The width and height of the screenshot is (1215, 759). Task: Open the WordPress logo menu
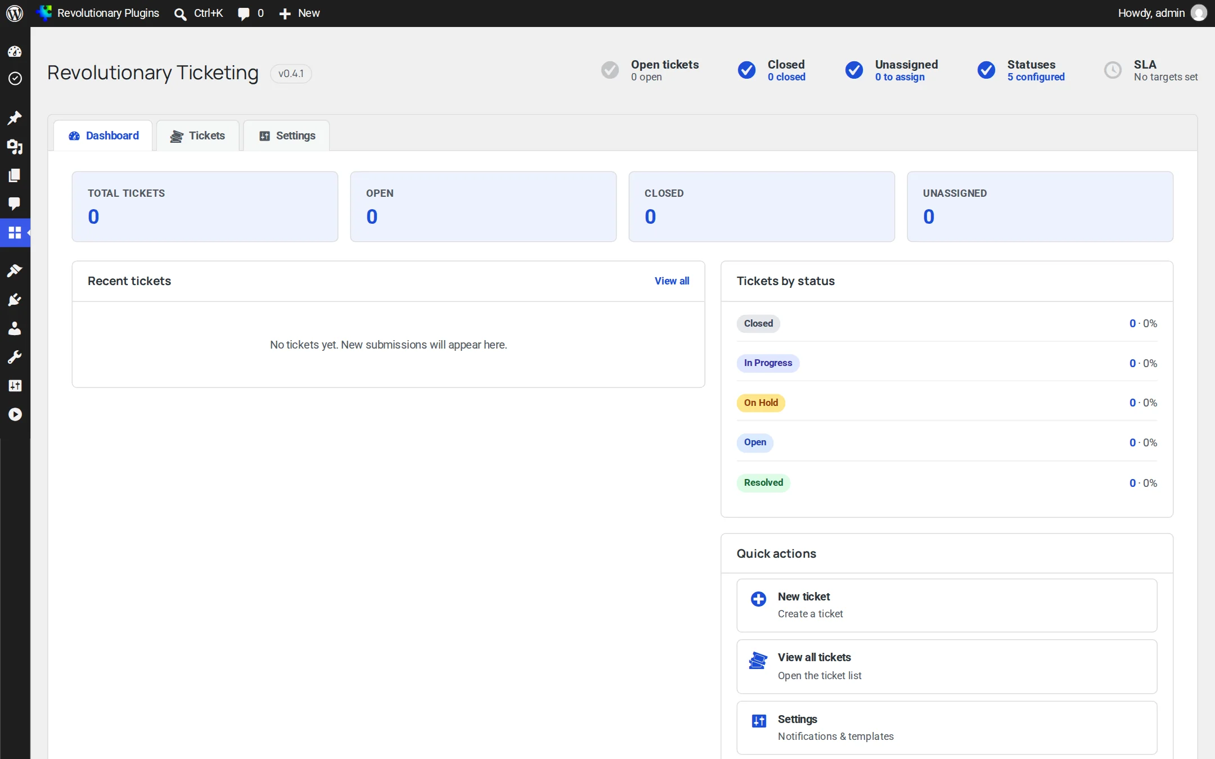pos(15,13)
